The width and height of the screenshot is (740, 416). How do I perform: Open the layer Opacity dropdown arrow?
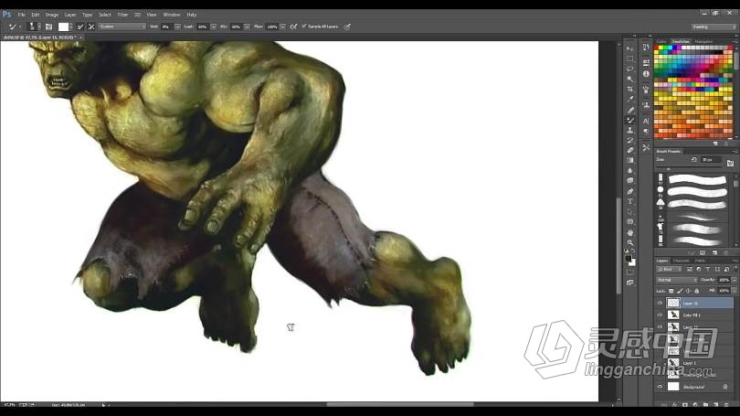pos(735,280)
